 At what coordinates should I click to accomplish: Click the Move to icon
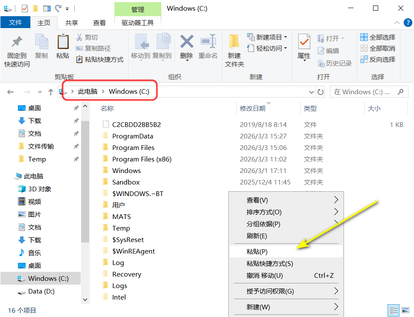click(142, 42)
